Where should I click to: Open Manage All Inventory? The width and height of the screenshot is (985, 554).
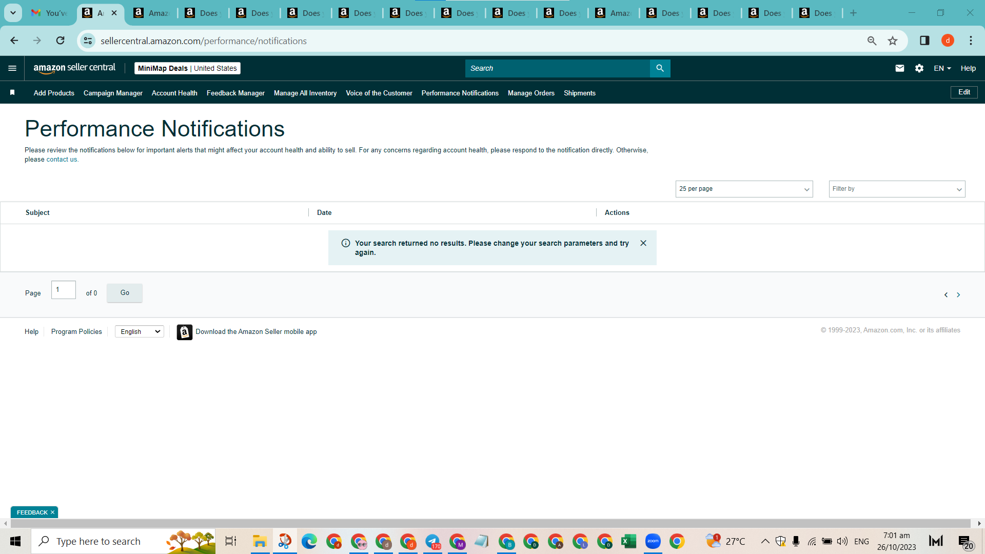pos(305,93)
